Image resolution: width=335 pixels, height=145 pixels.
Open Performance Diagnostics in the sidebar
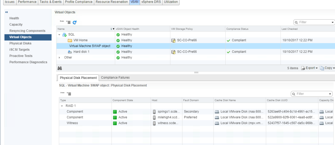pyautogui.click(x=28, y=62)
